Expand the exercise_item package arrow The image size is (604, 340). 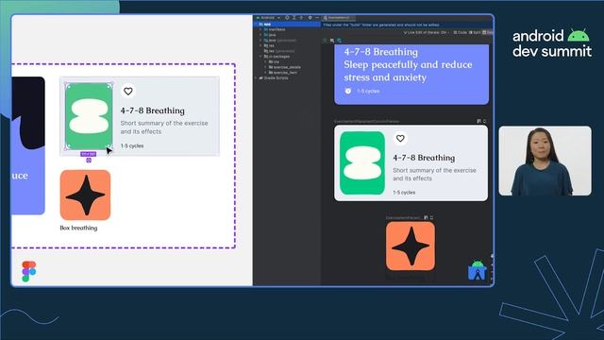coord(265,73)
